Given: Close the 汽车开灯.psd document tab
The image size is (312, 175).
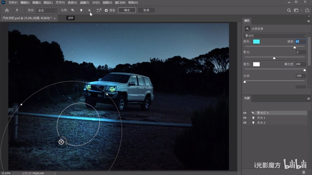Looking at the screenshot, I should 55,18.
